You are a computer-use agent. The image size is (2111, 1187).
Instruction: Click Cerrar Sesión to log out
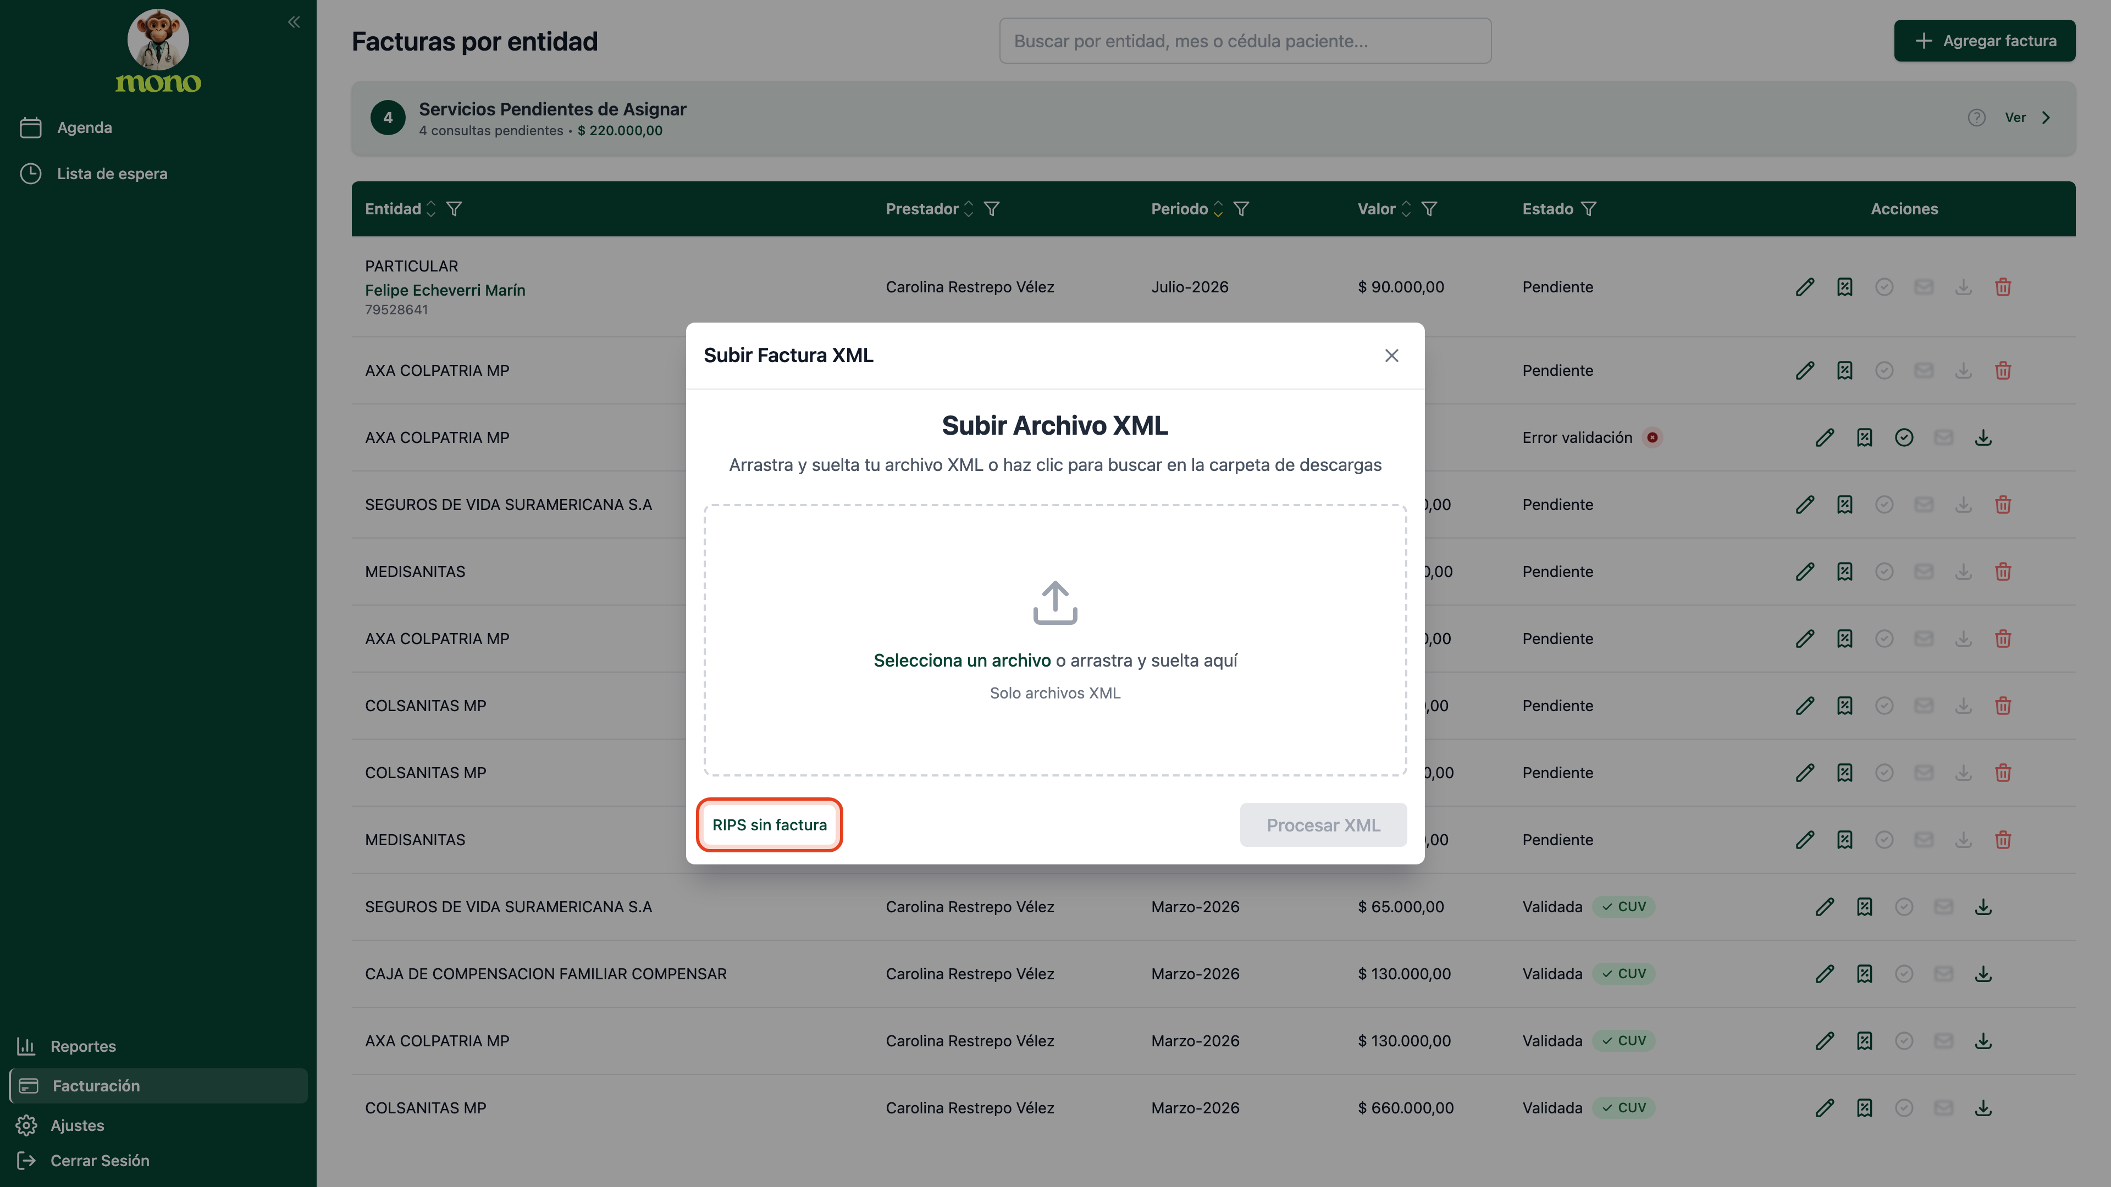point(158,1161)
